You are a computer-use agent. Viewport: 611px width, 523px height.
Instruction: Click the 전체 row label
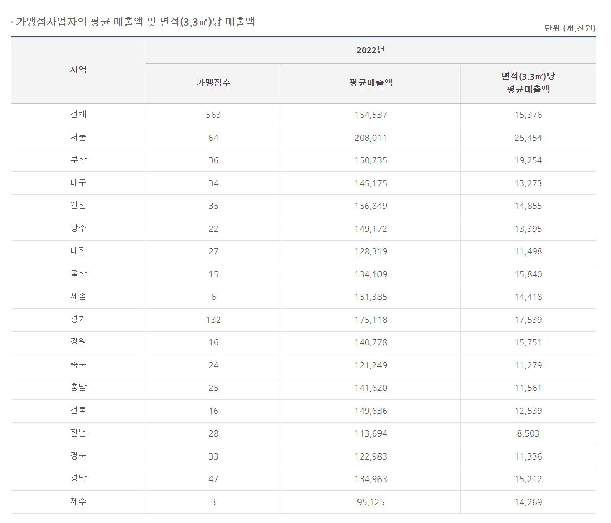[78, 115]
